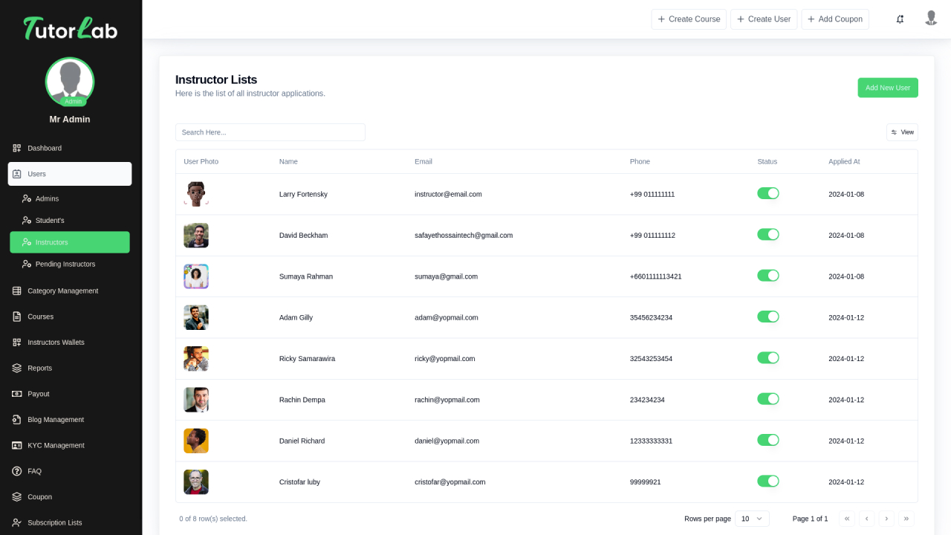Click the Search Here input field
This screenshot has height=535, width=951.
coord(270,132)
